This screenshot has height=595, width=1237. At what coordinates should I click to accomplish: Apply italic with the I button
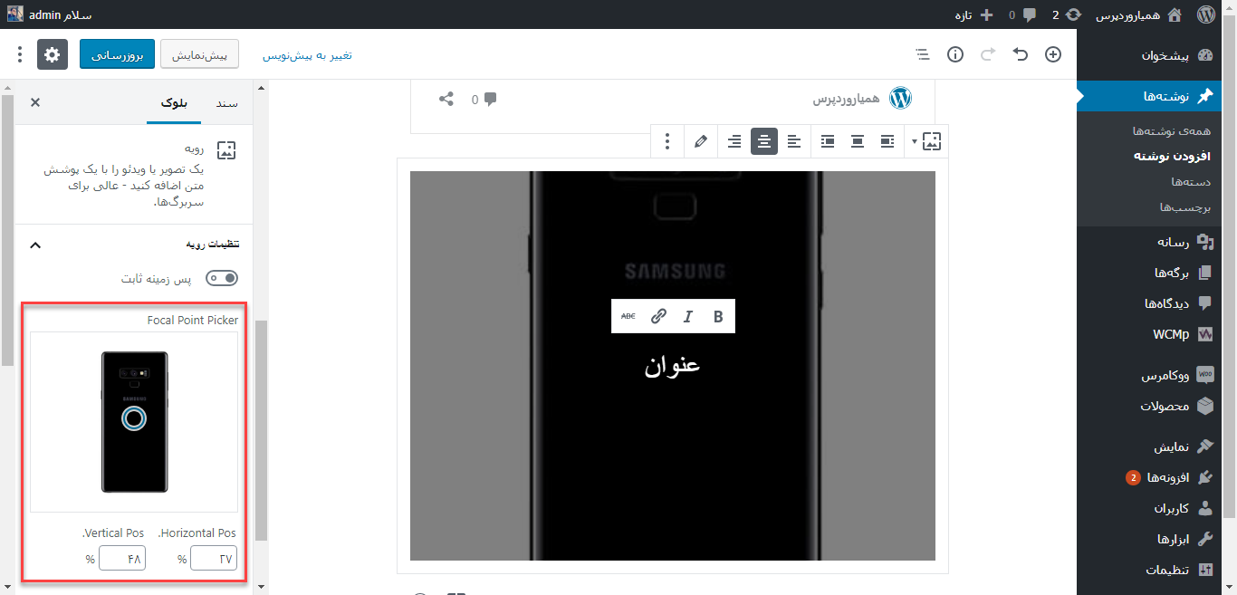(x=688, y=316)
